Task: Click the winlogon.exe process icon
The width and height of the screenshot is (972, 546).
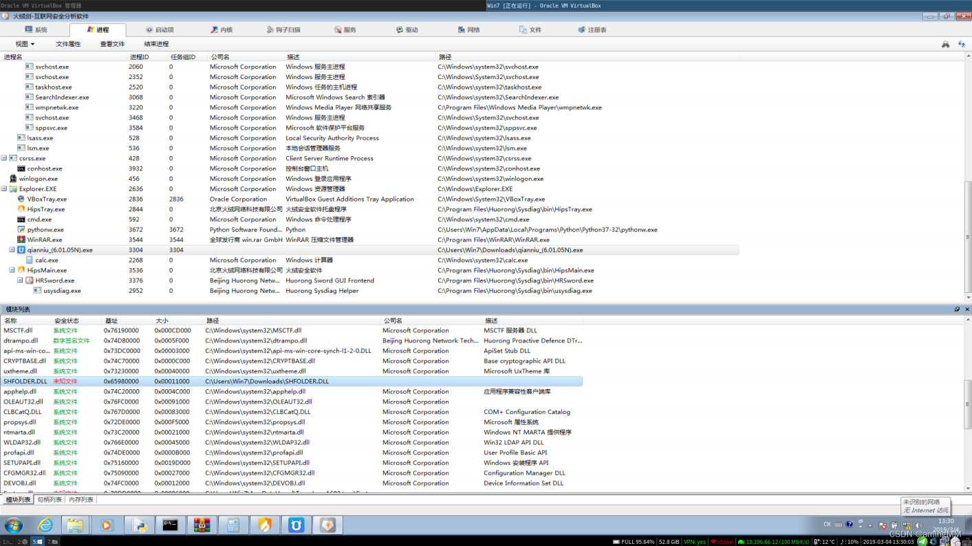Action: click(x=13, y=179)
